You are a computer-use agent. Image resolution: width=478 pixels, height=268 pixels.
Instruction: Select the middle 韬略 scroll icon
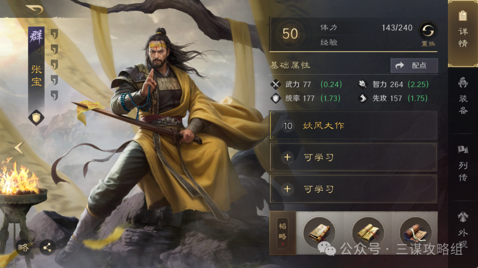[x=368, y=233]
